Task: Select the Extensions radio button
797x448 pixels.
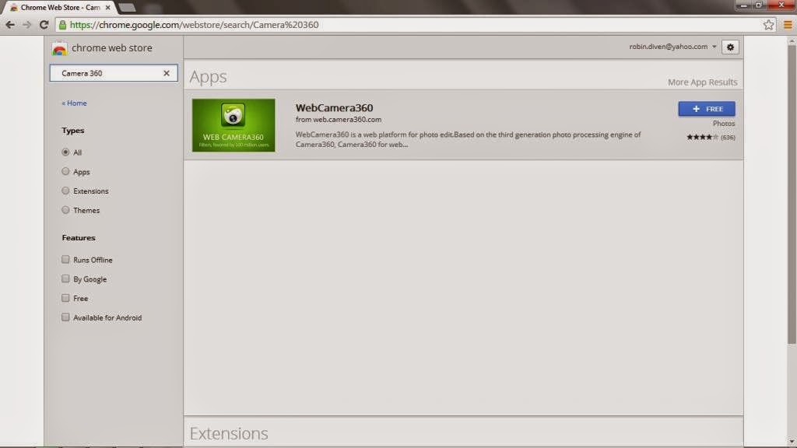Action: click(x=65, y=191)
